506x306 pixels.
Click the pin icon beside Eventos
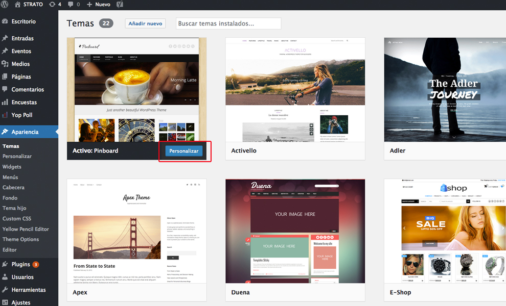(5, 51)
